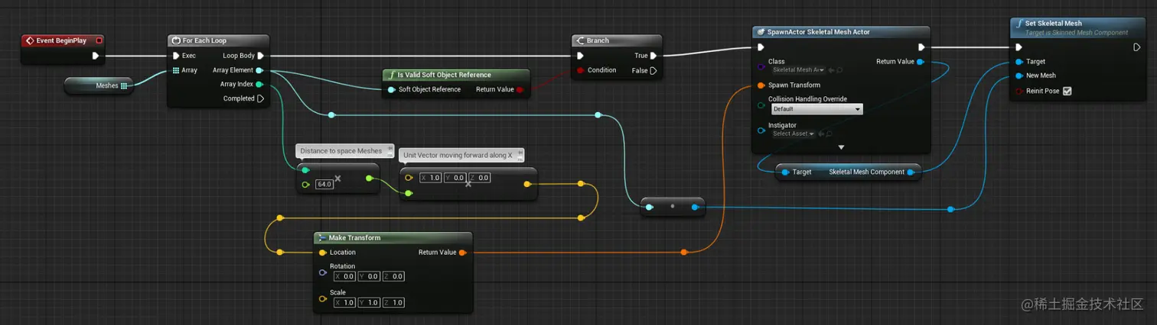Click the Meshes variable array output pin

[124, 86]
